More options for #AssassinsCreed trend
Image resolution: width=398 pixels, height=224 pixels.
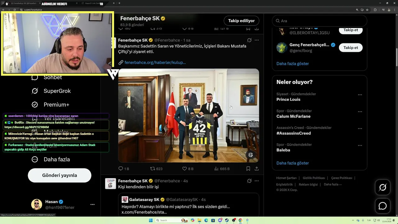[360, 128]
